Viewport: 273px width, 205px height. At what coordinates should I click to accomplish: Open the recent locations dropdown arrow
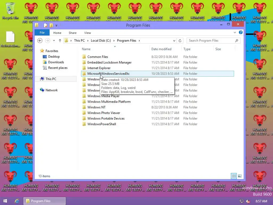pyautogui.click(x=54, y=41)
